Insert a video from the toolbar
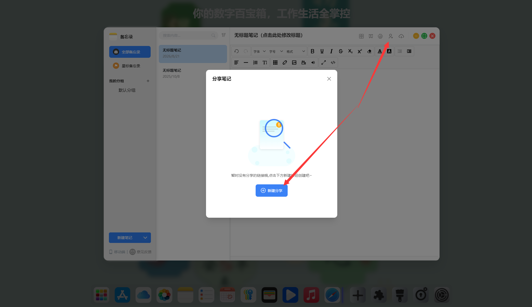This screenshot has height=307, width=532. [x=303, y=63]
